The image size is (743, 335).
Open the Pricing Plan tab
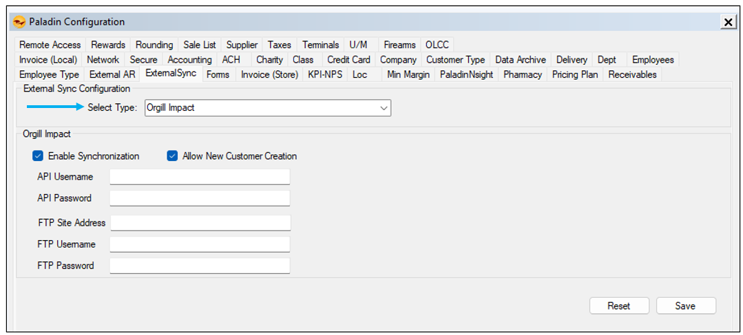point(575,74)
